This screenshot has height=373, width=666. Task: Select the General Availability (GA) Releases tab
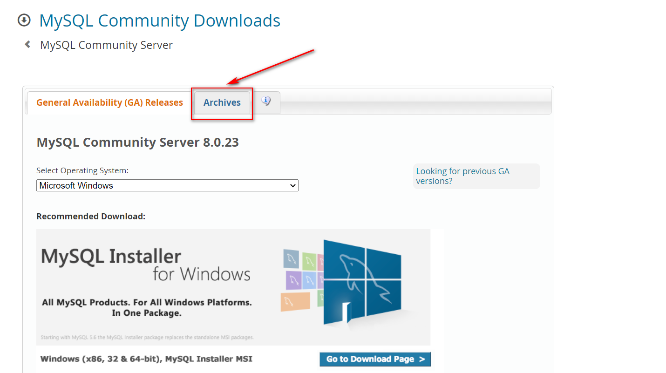coord(109,102)
